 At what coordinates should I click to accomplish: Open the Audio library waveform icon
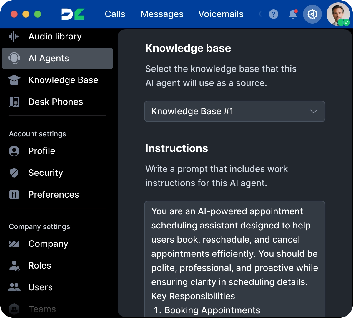[14, 36]
